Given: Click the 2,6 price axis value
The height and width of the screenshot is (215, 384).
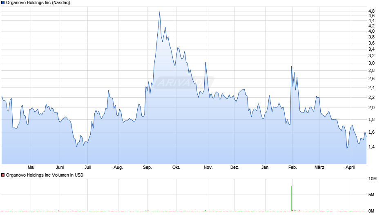Looking at the screenshot, I should click(371, 79).
